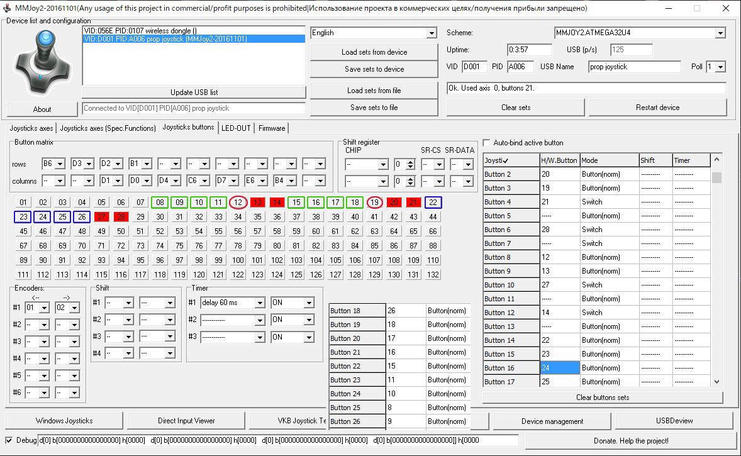
Task: Increment the first shift register chip spinner
Action: tap(410, 162)
